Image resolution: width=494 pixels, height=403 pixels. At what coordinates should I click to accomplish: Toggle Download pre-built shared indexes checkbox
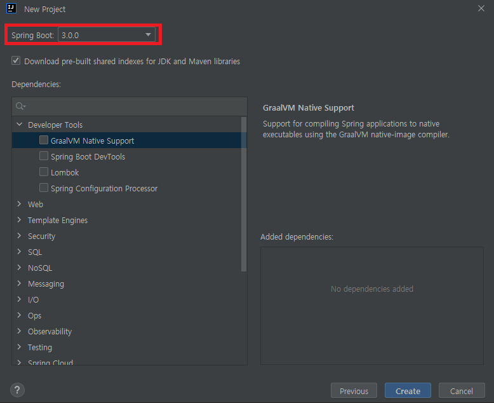(16, 60)
